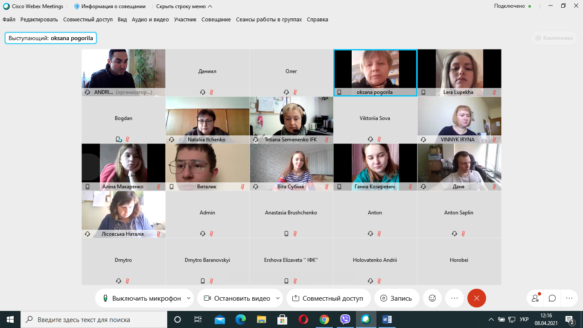This screenshot has height=328, width=583.
Task: Click muted microphone icon for Олег
Action: 295,92
